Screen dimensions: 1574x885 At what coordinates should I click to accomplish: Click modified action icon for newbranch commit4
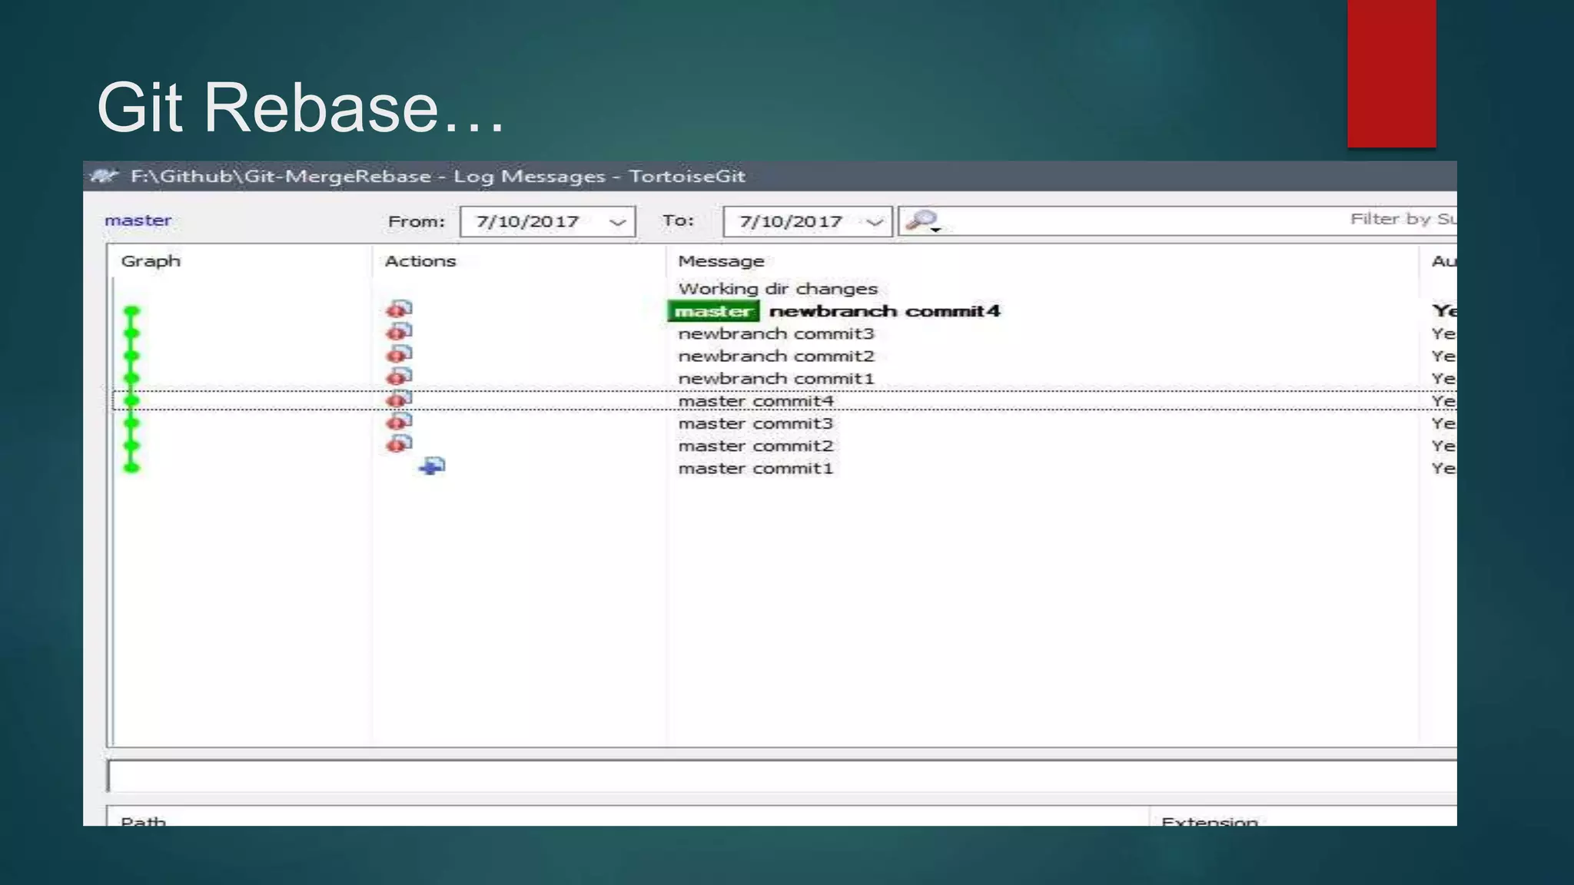[x=399, y=310]
